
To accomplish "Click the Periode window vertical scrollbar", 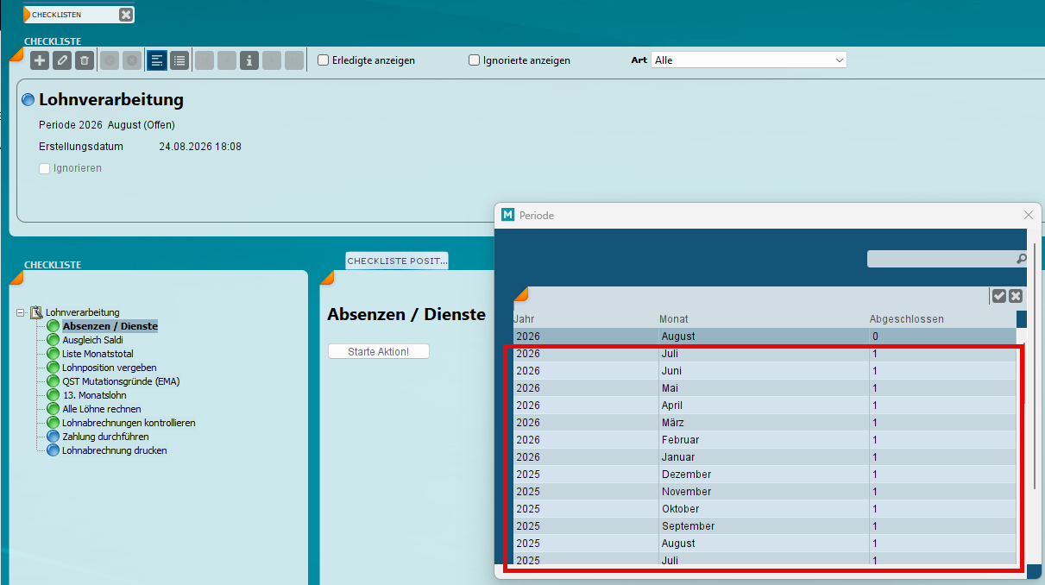I will [x=1035, y=367].
